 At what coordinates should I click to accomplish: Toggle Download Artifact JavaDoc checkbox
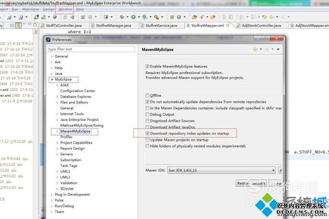pos(148,127)
